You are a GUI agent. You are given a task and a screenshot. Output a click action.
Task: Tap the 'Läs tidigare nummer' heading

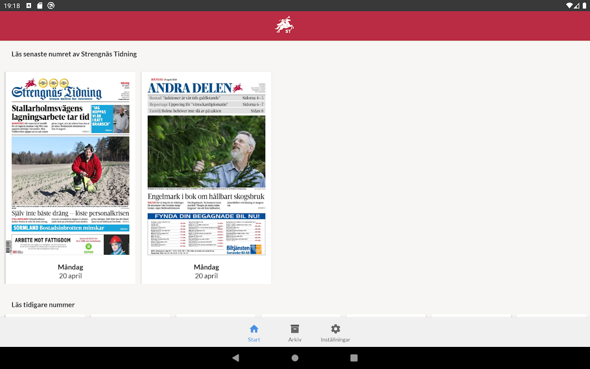point(43,304)
